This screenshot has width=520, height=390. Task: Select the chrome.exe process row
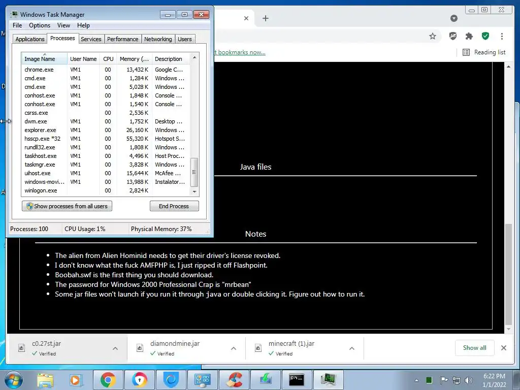tap(106, 70)
